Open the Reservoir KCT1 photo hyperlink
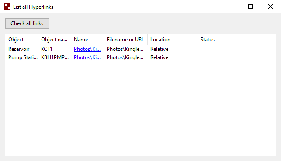Screen dimensions: 281x161 click(87, 49)
